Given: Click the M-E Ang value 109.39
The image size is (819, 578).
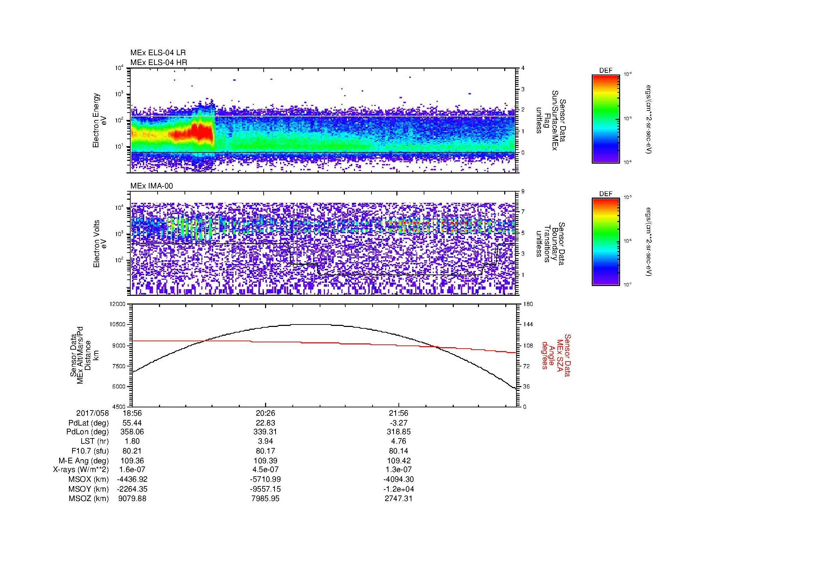Looking at the screenshot, I should (x=265, y=461).
